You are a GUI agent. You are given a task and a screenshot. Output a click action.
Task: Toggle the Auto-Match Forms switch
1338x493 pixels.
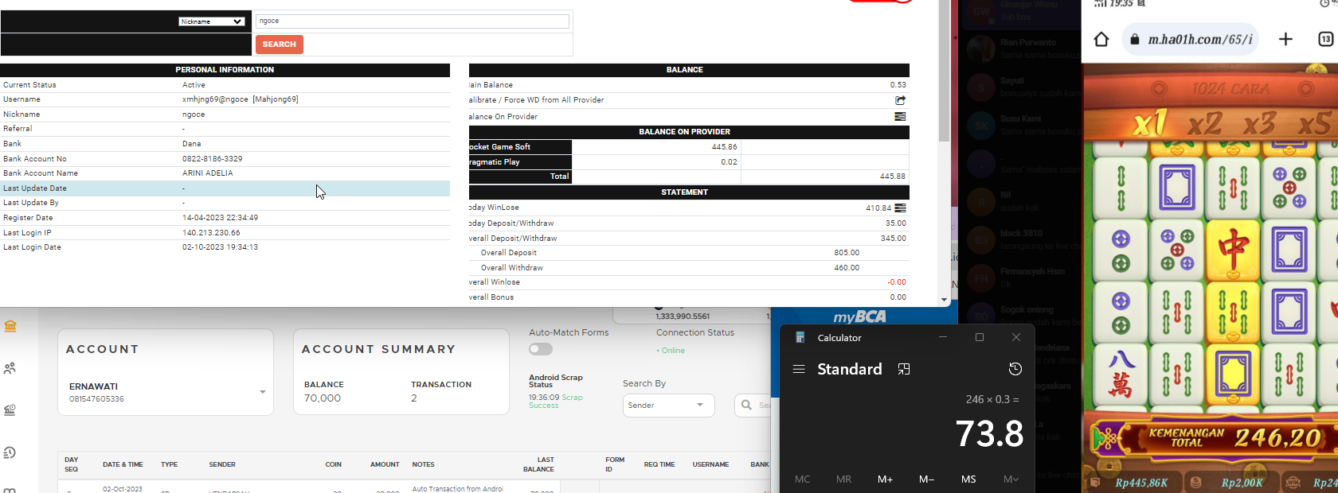click(x=541, y=349)
